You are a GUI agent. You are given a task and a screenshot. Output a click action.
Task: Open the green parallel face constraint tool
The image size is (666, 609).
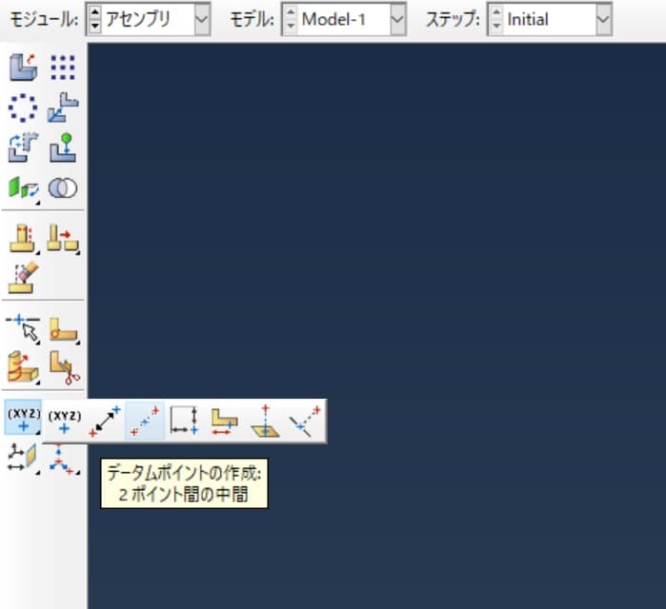[x=24, y=188]
